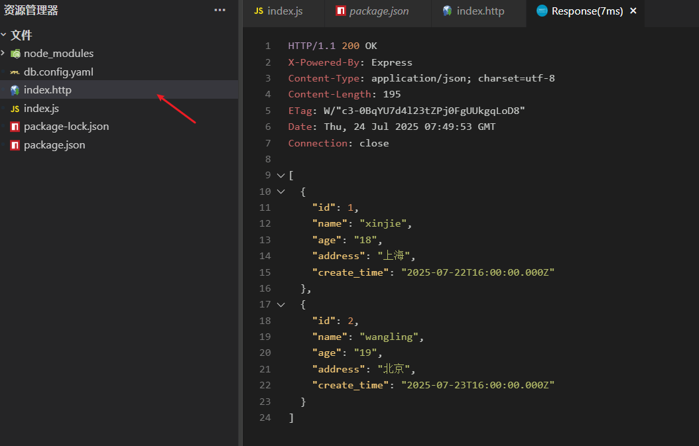The height and width of the screenshot is (446, 699).
Task: Click the Response tab icon
Action: [x=542, y=11]
